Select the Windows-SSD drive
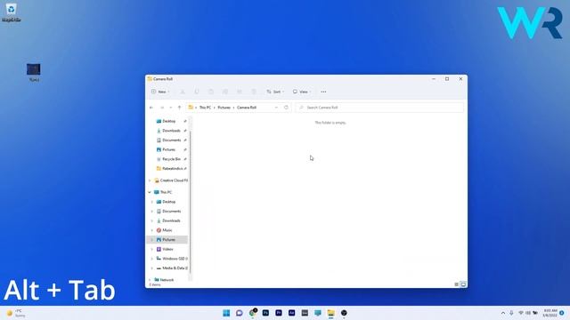Viewport: 570px width, 320px height. [172, 259]
